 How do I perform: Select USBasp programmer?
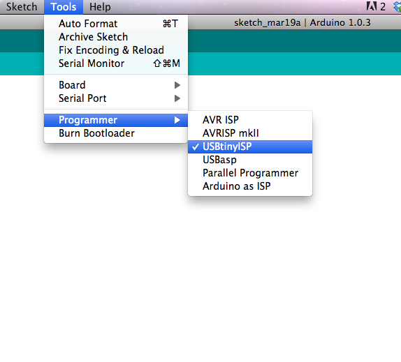click(250, 160)
